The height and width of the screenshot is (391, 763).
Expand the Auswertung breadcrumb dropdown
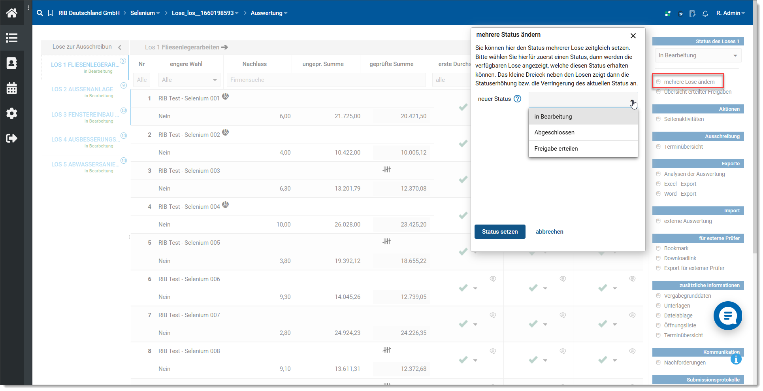285,13
